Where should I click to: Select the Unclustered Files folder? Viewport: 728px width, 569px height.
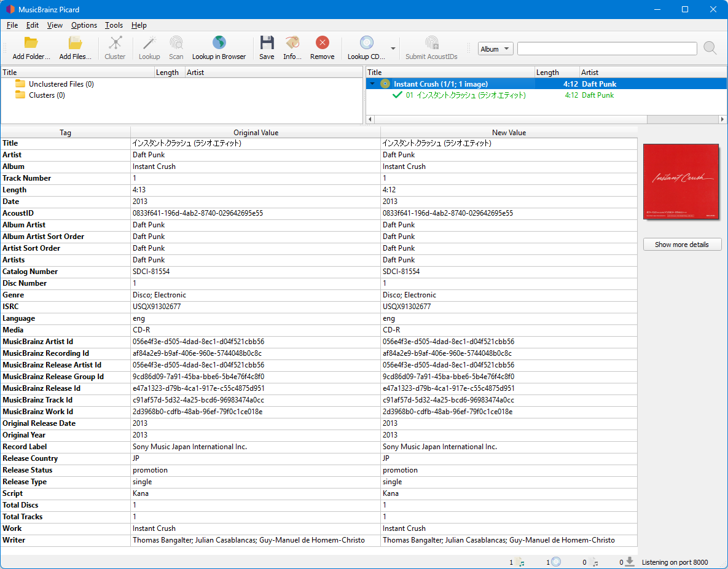pyautogui.click(x=61, y=84)
